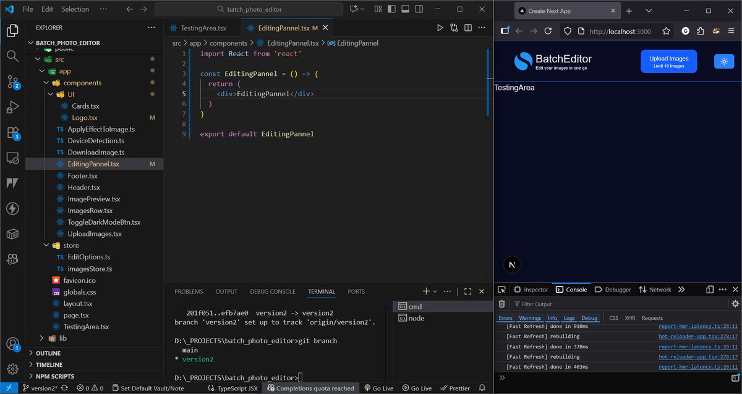
Task: Toggle the Warnings filter in the console
Action: tap(530, 318)
